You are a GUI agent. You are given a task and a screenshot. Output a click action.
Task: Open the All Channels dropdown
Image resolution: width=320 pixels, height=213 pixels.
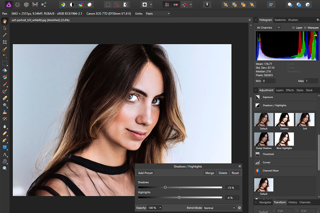point(268,28)
